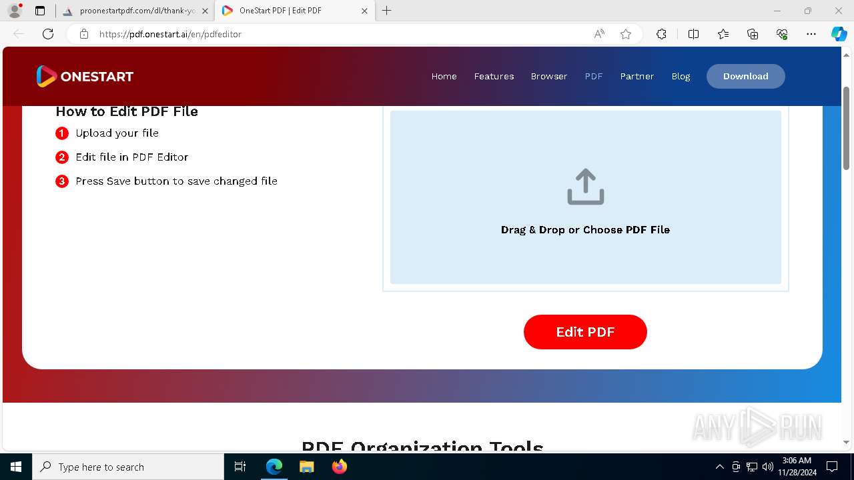This screenshot has height=480, width=854.
Task: Click the address bar URL field
Action: click(x=340, y=34)
